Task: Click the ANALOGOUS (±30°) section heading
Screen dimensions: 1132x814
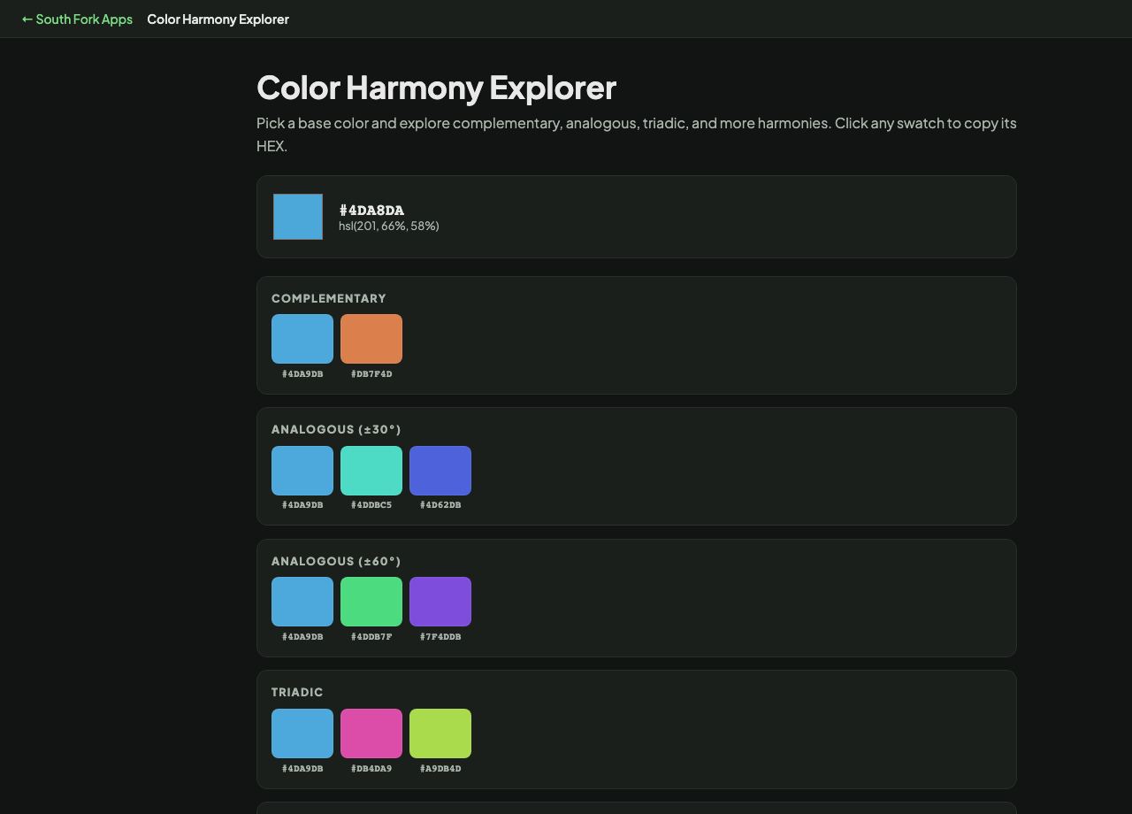Action: coord(336,429)
